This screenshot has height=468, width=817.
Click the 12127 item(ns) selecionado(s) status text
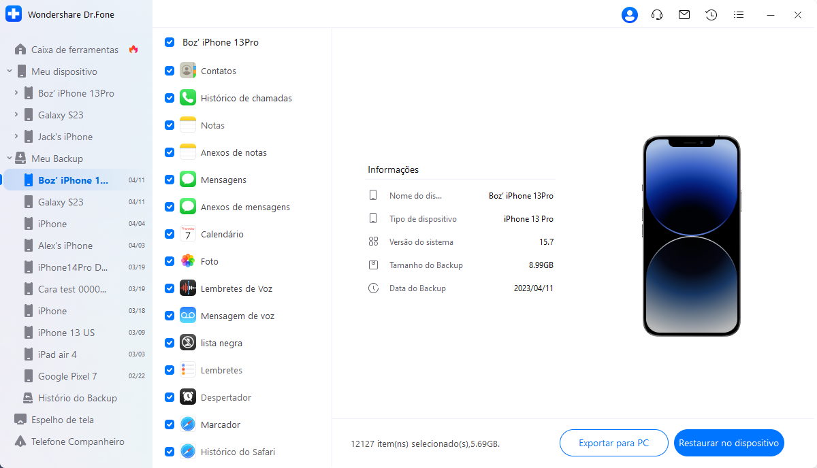coord(425,444)
